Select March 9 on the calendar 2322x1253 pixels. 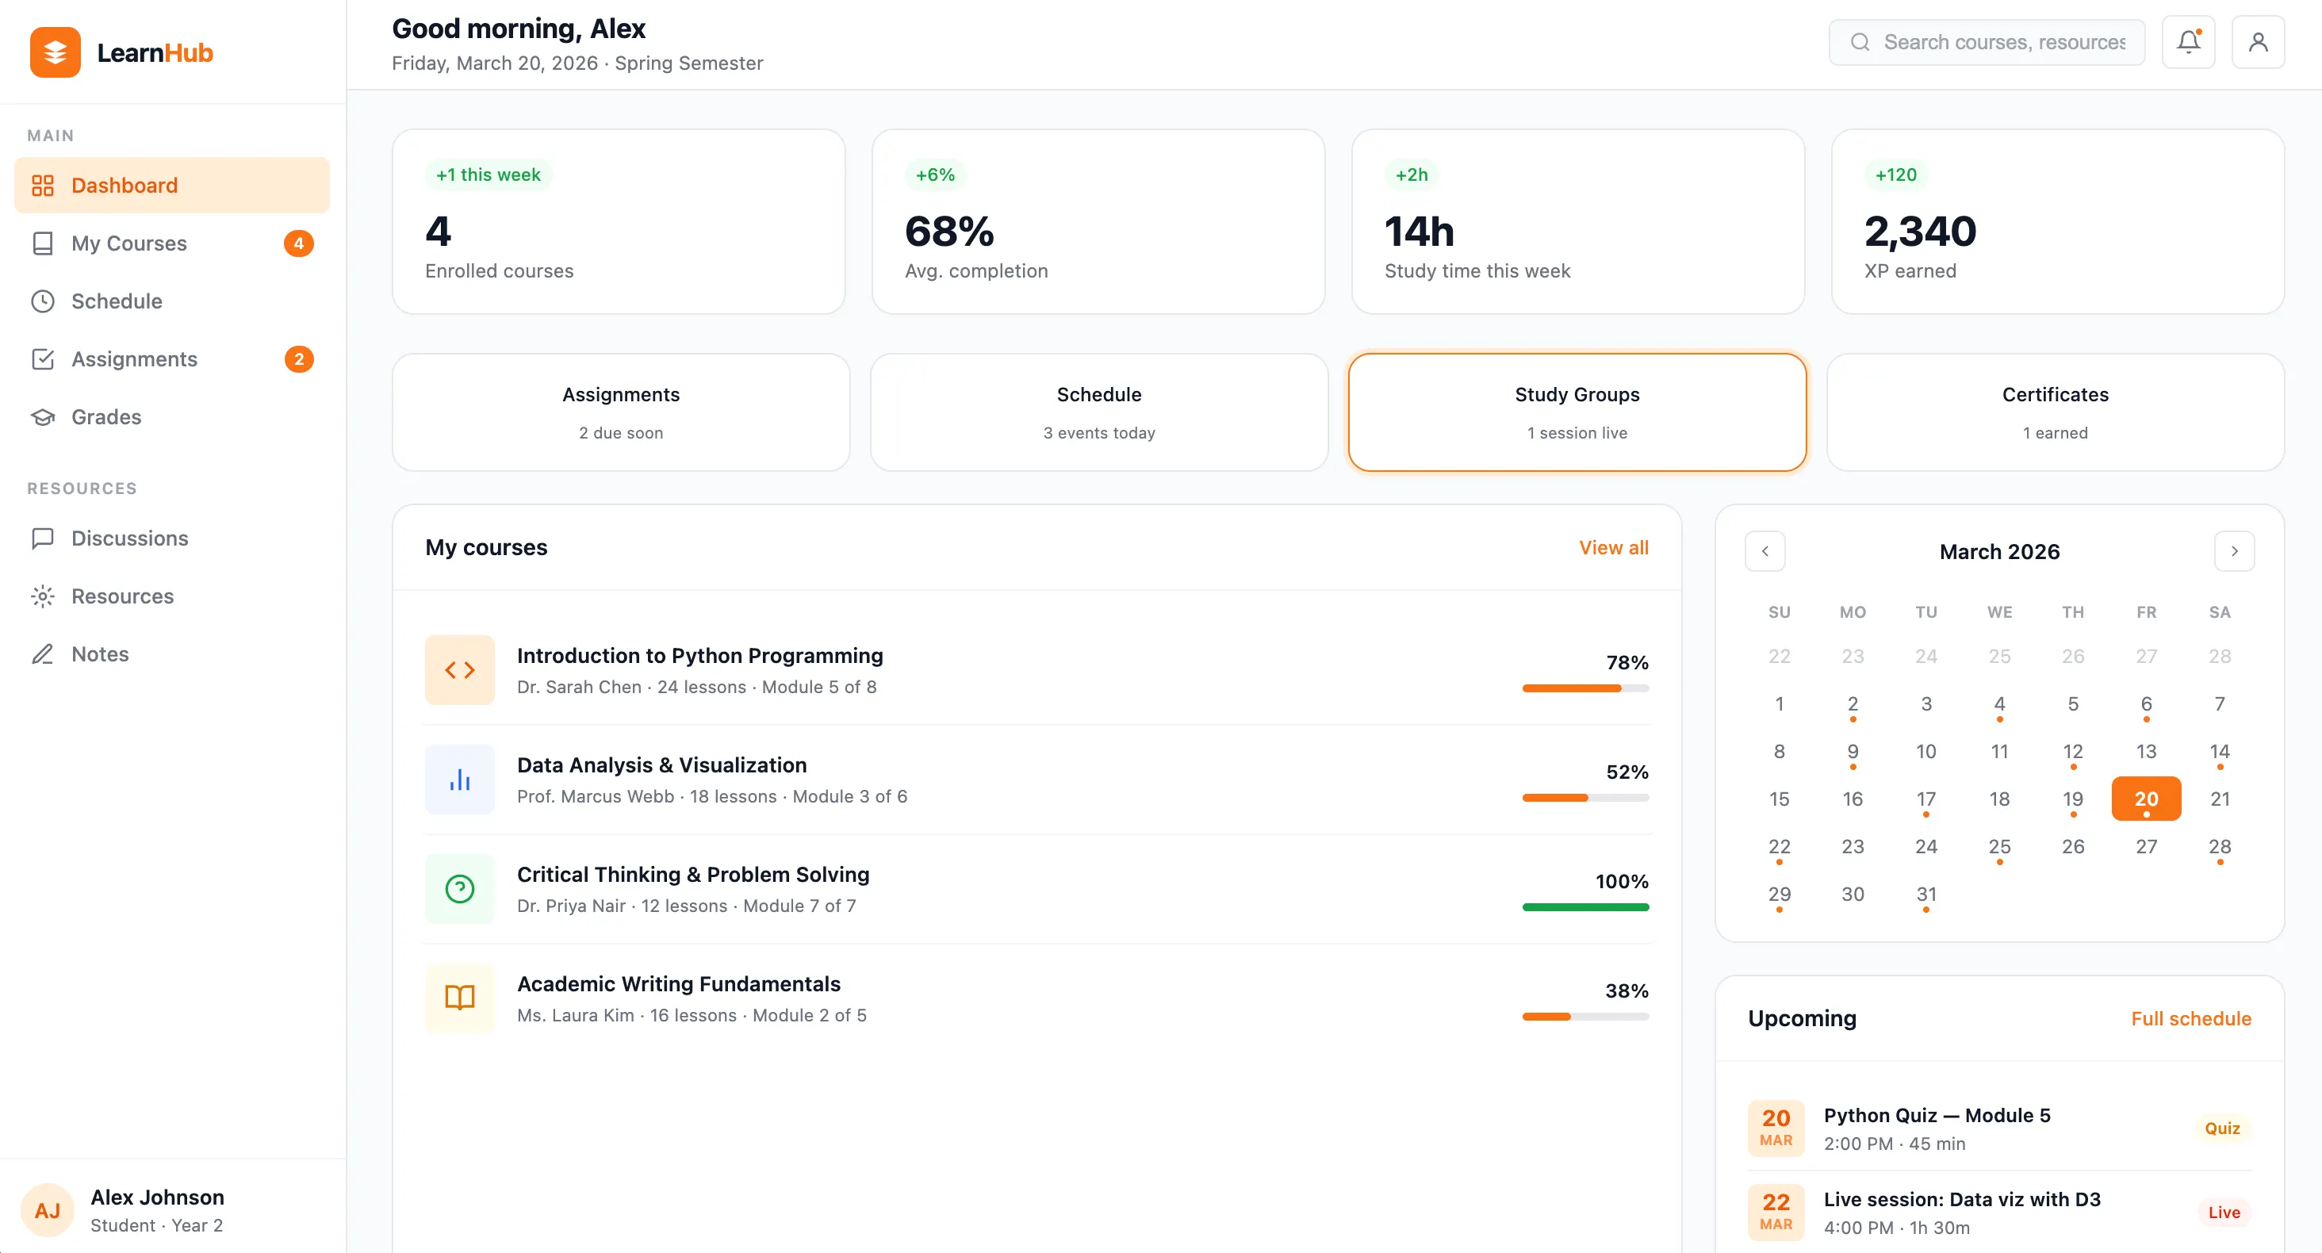pyautogui.click(x=1853, y=751)
